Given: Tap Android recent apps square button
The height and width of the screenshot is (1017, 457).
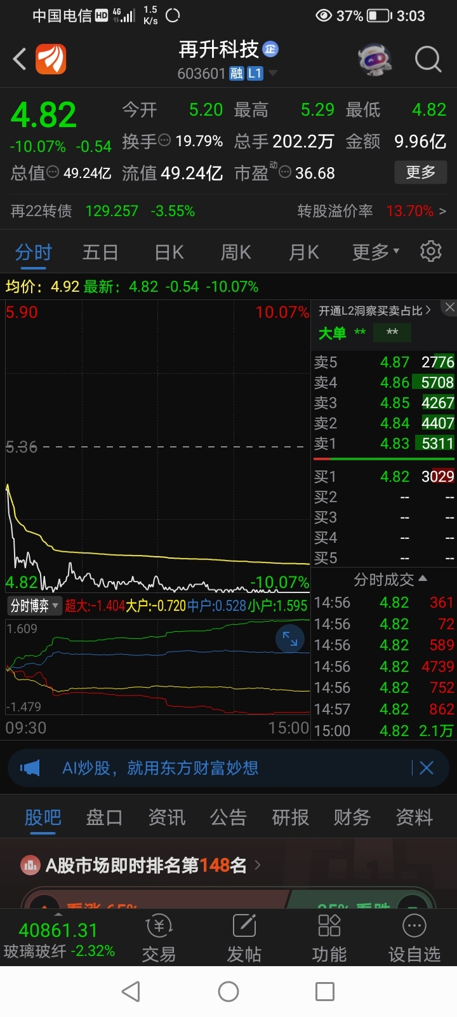Looking at the screenshot, I should click(x=325, y=992).
